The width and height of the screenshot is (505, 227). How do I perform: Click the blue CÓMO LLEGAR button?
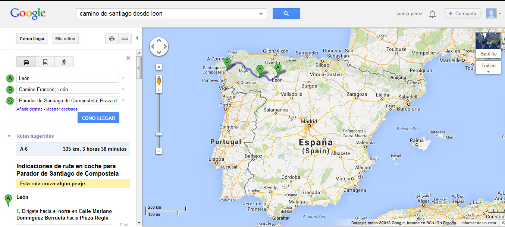coord(98,118)
